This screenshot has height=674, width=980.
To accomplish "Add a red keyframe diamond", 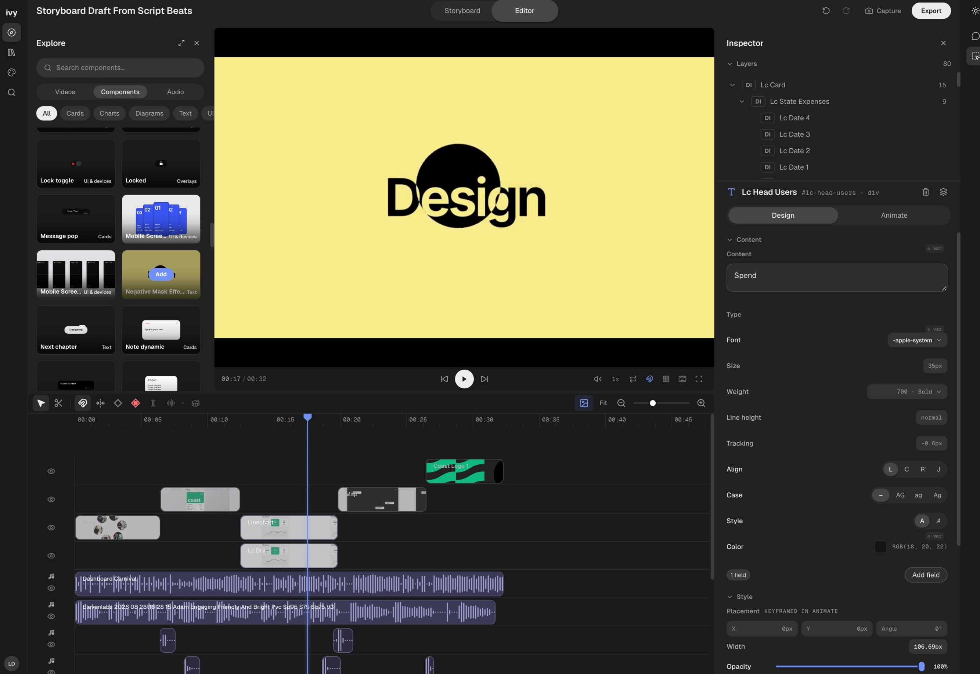I will tap(135, 403).
